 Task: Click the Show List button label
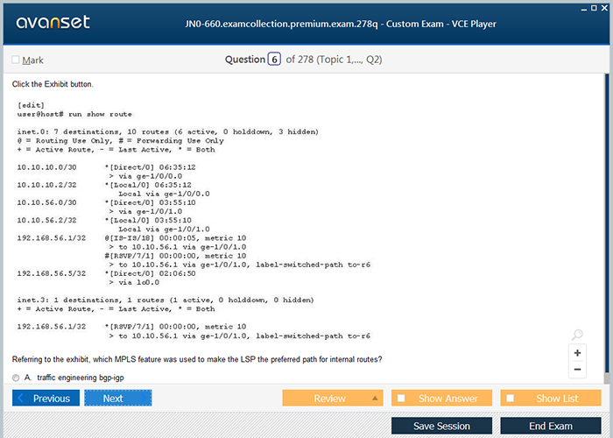pos(557,398)
